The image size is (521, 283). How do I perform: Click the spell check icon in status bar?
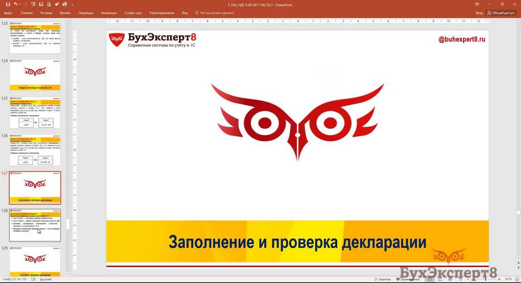[33, 279]
